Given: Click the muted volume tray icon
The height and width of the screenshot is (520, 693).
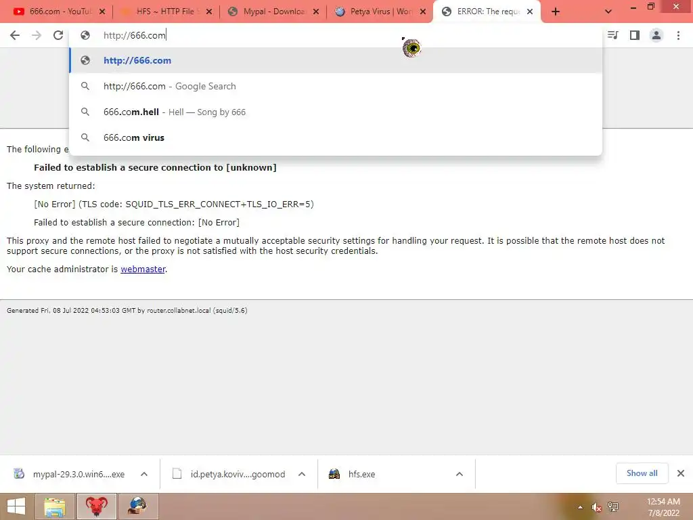Looking at the screenshot, I should [596, 507].
